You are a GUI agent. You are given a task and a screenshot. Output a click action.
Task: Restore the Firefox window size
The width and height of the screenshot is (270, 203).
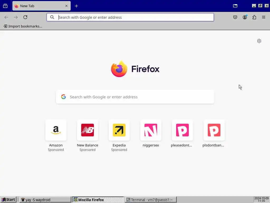tap(260, 6)
